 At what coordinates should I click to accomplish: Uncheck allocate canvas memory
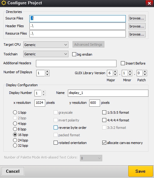pyautogui.click(x=104, y=143)
